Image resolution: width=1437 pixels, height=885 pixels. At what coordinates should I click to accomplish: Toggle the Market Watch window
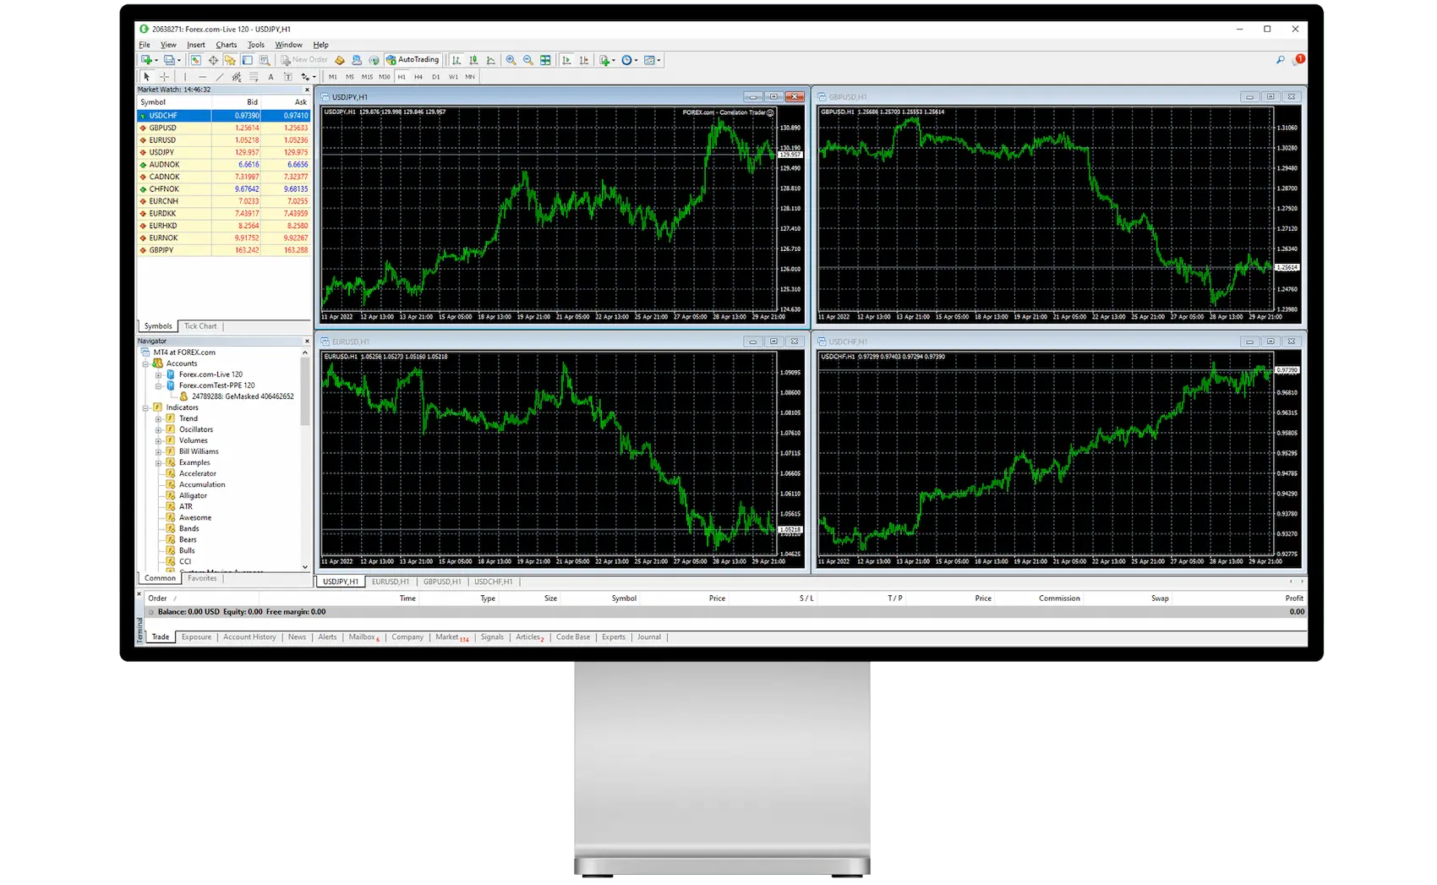point(195,60)
